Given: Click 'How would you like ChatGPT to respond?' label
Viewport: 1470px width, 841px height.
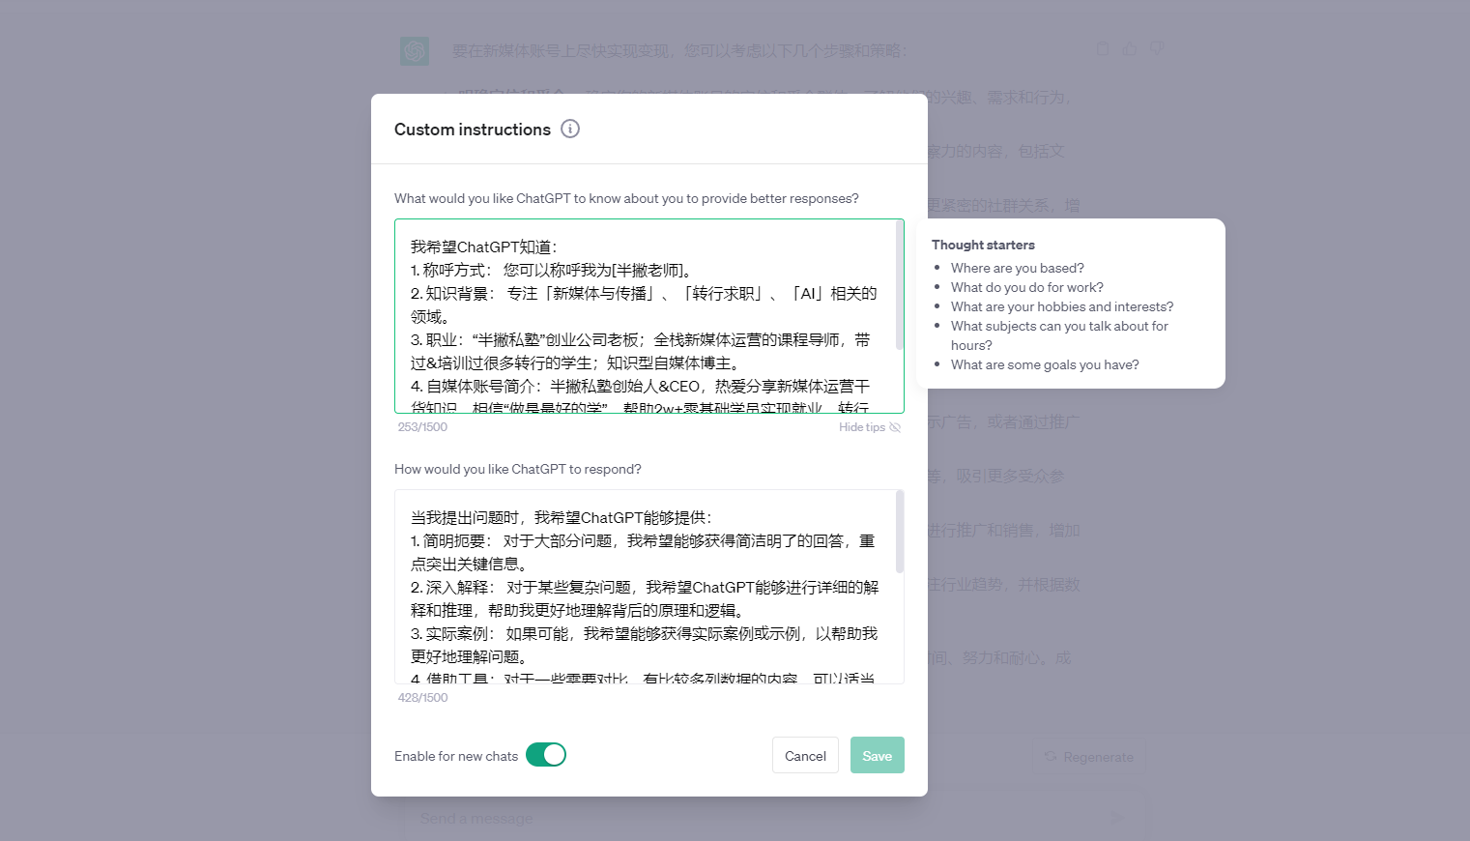Looking at the screenshot, I should coord(518,469).
